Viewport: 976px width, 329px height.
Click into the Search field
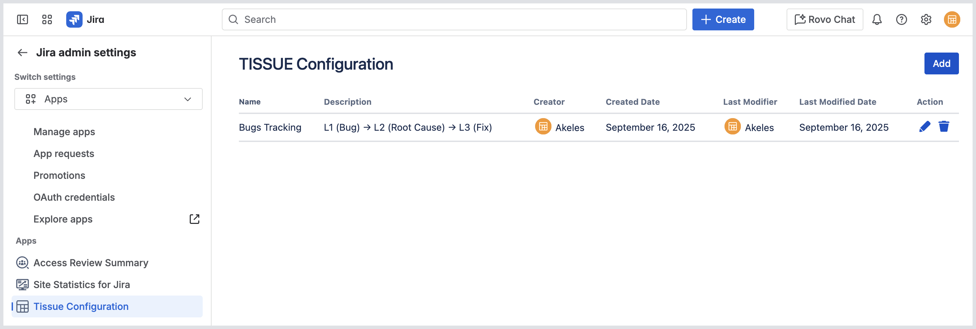pos(454,19)
